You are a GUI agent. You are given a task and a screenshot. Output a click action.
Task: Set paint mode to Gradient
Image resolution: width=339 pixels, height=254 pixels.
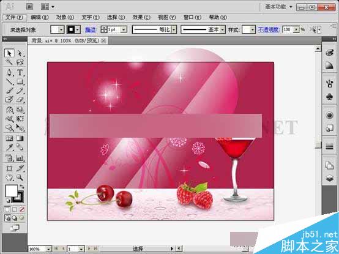15,209
